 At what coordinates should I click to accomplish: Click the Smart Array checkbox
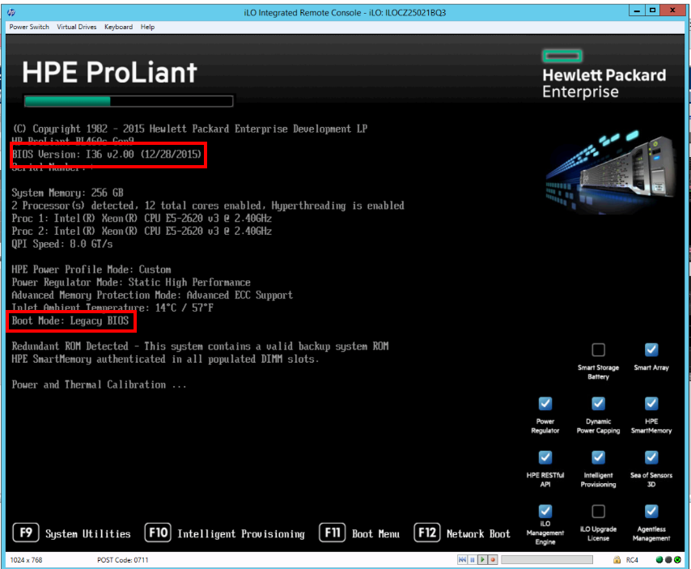point(651,350)
